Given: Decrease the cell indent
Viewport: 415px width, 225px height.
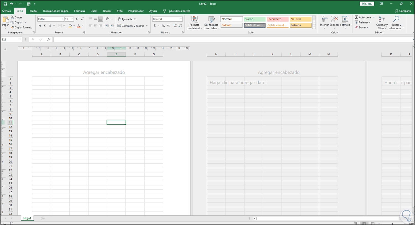Looking at the screenshot, I should pos(107,26).
